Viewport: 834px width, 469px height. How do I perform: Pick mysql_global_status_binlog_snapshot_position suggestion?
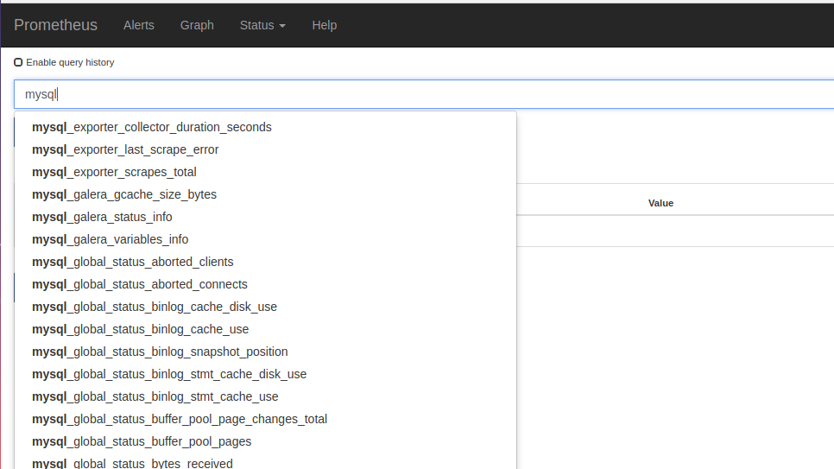pyautogui.click(x=160, y=352)
